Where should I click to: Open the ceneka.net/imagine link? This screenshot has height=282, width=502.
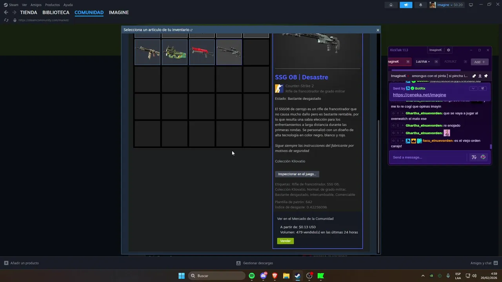(x=419, y=95)
